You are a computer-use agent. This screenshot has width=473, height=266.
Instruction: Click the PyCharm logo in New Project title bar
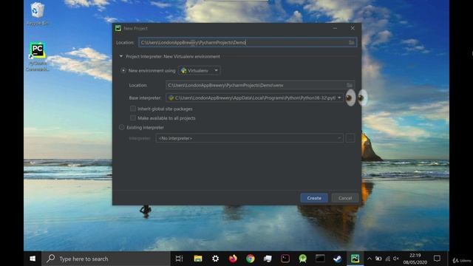coord(118,28)
